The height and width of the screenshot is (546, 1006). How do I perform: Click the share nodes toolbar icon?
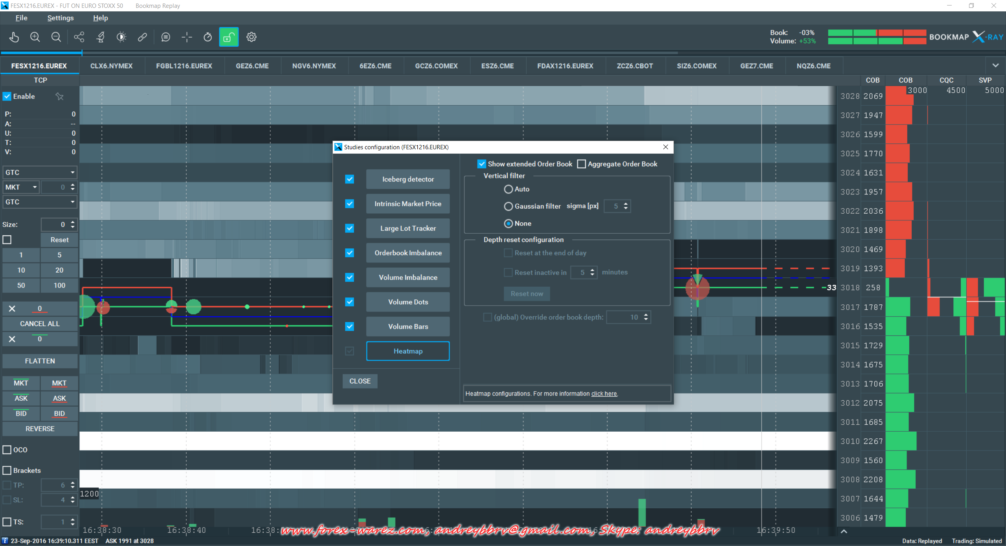point(79,37)
